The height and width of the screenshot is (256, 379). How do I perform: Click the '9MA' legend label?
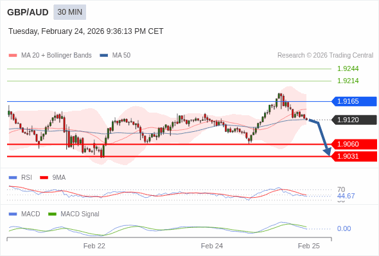coord(59,178)
